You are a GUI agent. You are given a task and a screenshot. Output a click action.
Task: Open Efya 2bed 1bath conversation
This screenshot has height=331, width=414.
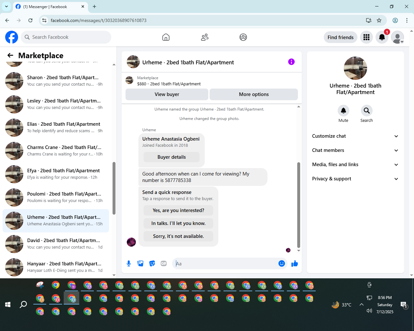coord(56,174)
